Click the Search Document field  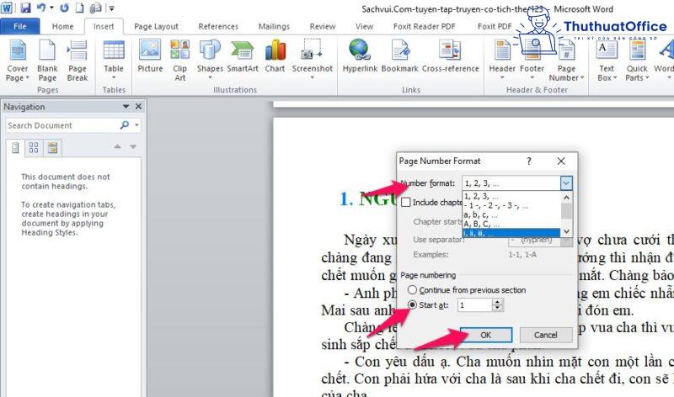[x=62, y=125]
